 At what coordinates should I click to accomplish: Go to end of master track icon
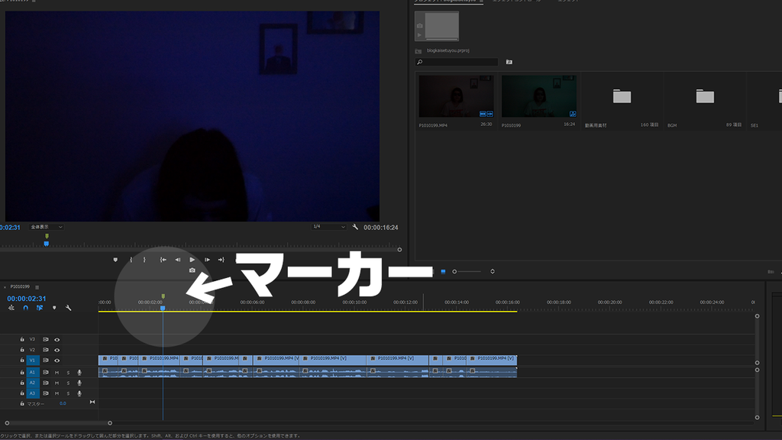pyautogui.click(x=92, y=402)
